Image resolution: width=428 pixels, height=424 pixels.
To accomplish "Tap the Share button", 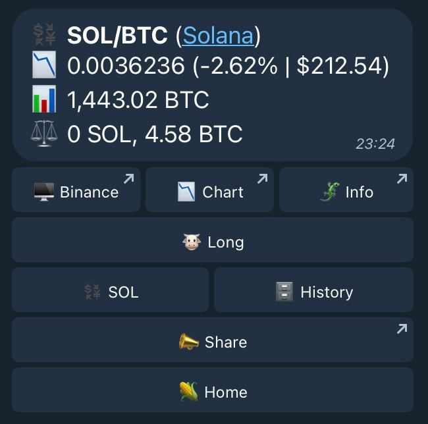I will click(213, 340).
